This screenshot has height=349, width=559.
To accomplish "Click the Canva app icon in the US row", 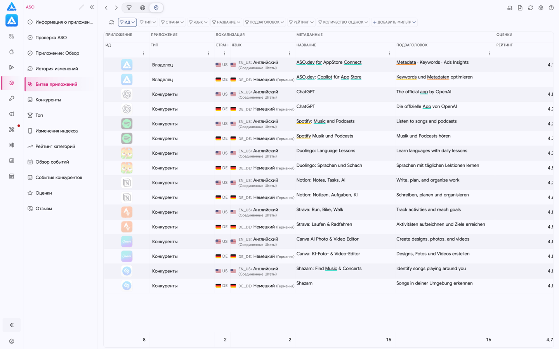I will click(x=127, y=242).
